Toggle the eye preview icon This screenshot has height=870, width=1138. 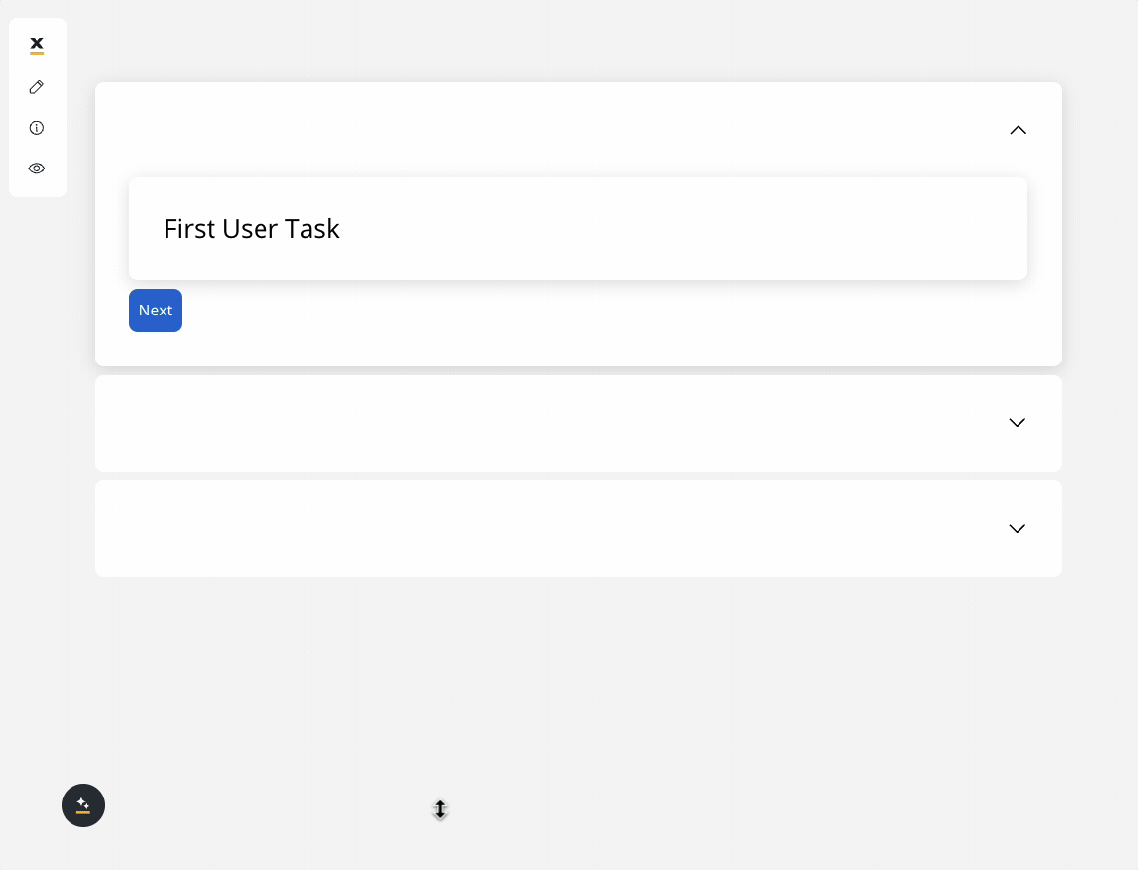click(x=37, y=169)
